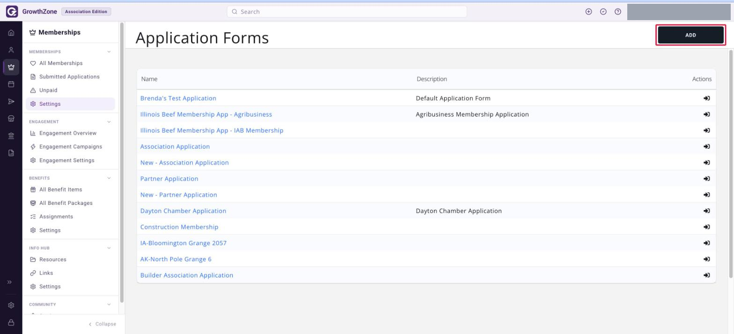The height and width of the screenshot is (334, 734).
Task: Select Settings under Memberships section
Action: (70, 104)
